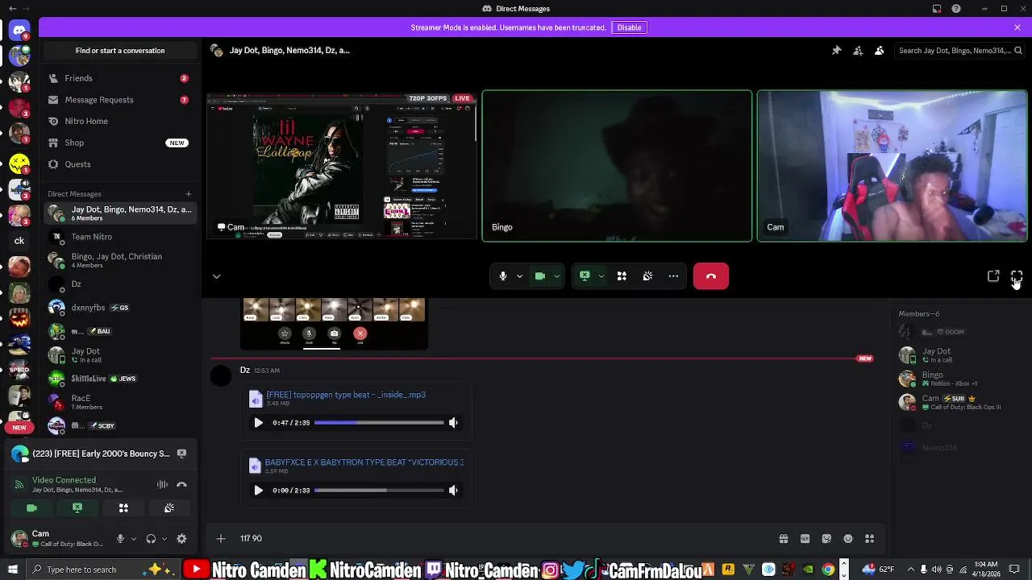Toggle camera in the voice panel

[x=31, y=508]
